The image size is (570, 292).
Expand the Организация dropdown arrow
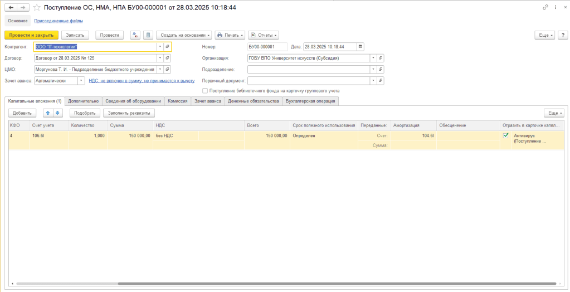[373, 58]
